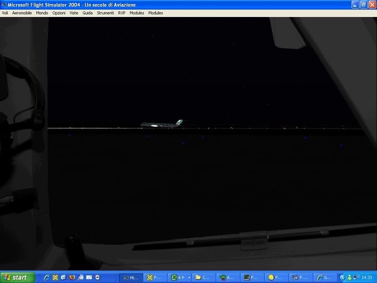Switch to the airplane icon 'F...' taskbar button
This screenshot has width=377, height=283.
(x=301, y=278)
